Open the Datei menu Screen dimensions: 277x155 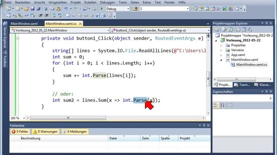[x=7, y=2]
